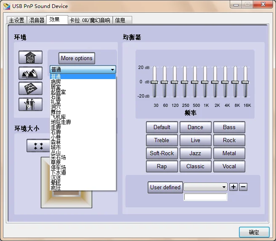Image resolution: width=276 pixels, height=241 pixels.
Task: Select the 效果 tab
Action: tap(57, 19)
